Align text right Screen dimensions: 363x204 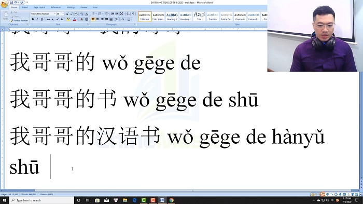tap(102, 19)
